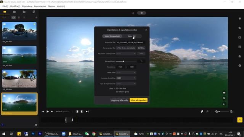Open the Riprodurre menu
The height and width of the screenshot is (137, 244).
27,6
